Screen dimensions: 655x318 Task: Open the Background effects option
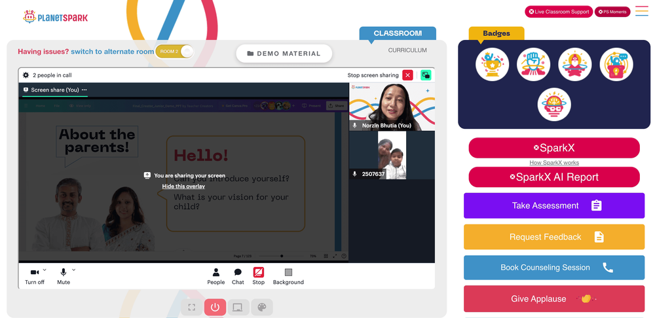click(x=288, y=277)
